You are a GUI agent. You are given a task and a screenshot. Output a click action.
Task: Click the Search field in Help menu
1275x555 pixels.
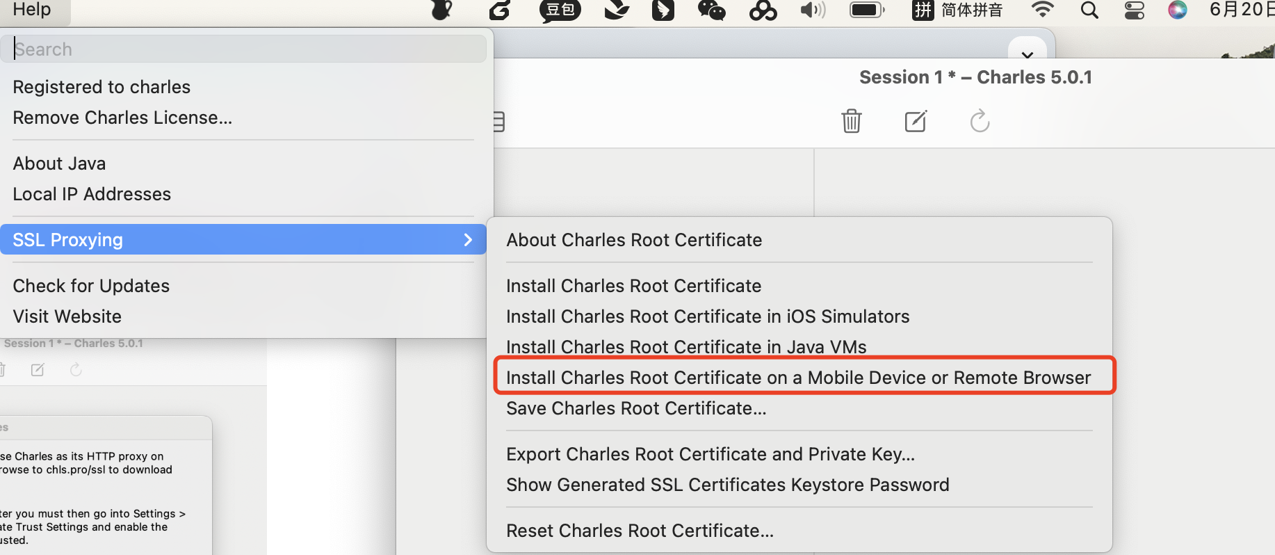point(243,49)
